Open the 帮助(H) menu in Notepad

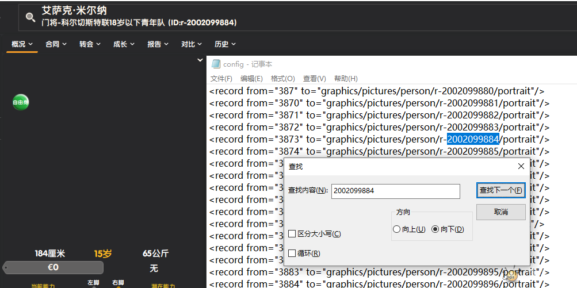click(x=346, y=79)
